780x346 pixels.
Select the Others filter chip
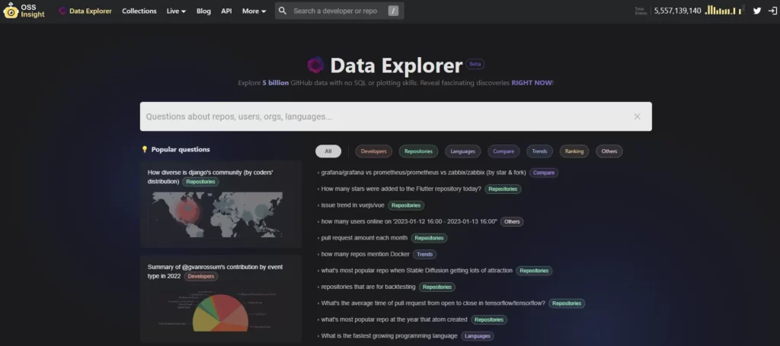click(609, 151)
